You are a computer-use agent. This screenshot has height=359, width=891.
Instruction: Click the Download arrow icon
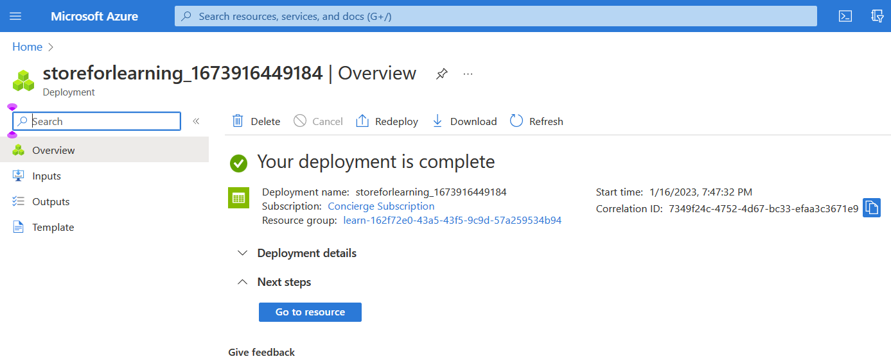click(437, 121)
